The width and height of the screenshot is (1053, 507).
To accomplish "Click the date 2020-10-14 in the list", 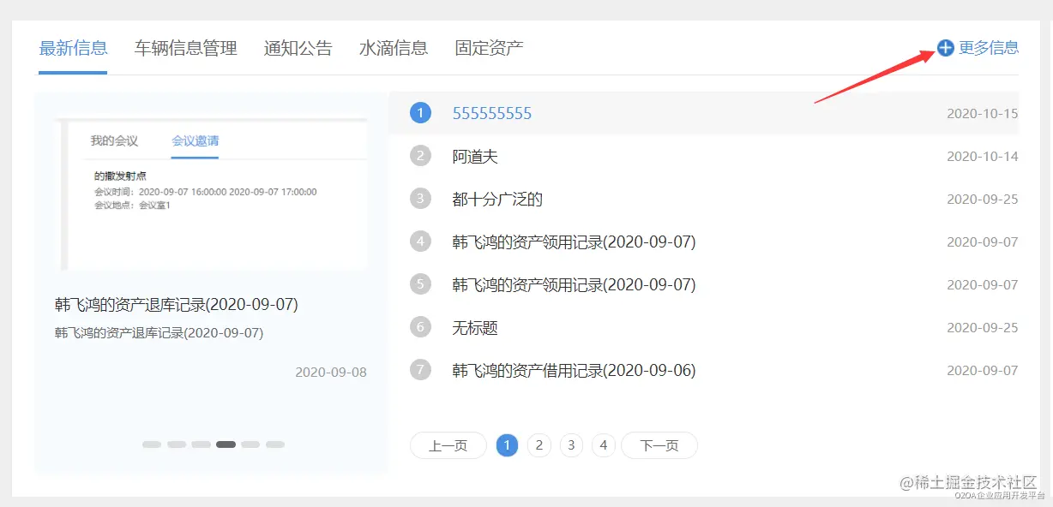I will (983, 156).
